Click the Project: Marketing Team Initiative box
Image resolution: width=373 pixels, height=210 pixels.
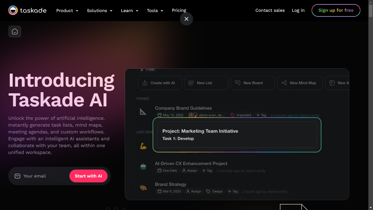(x=237, y=135)
